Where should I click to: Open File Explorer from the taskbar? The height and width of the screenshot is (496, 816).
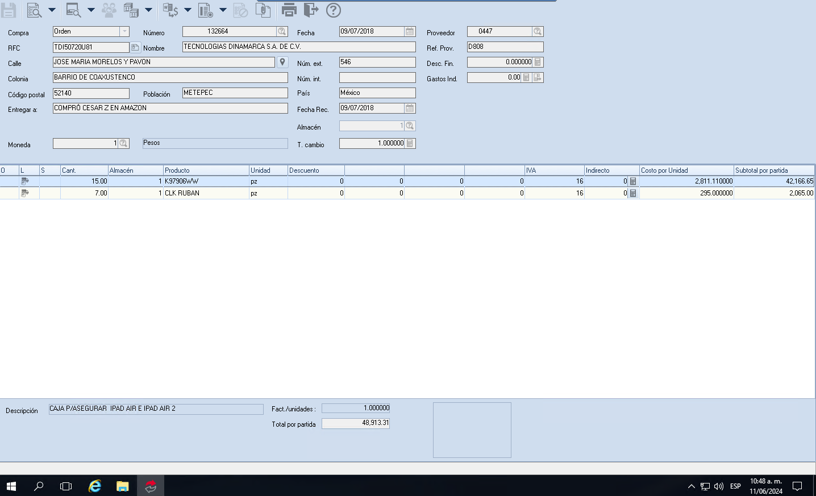(x=123, y=486)
